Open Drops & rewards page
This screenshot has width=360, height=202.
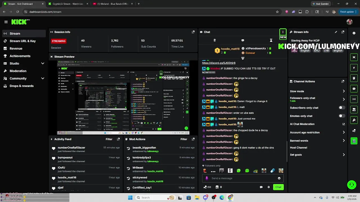click(24, 86)
